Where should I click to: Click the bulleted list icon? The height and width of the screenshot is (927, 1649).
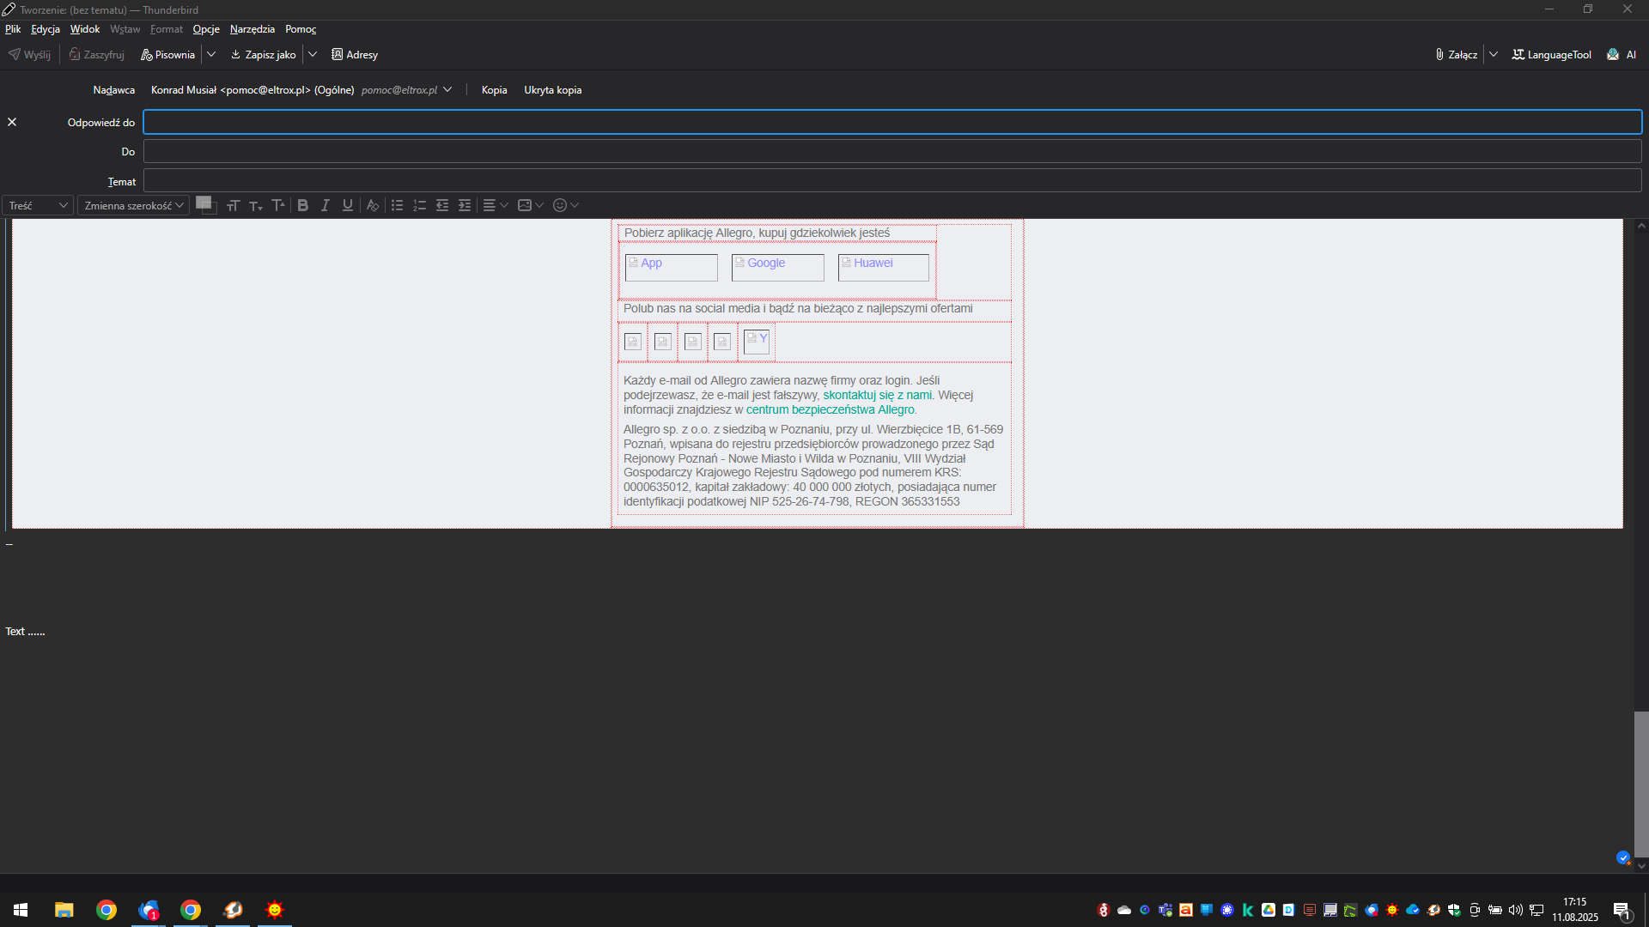397,205
